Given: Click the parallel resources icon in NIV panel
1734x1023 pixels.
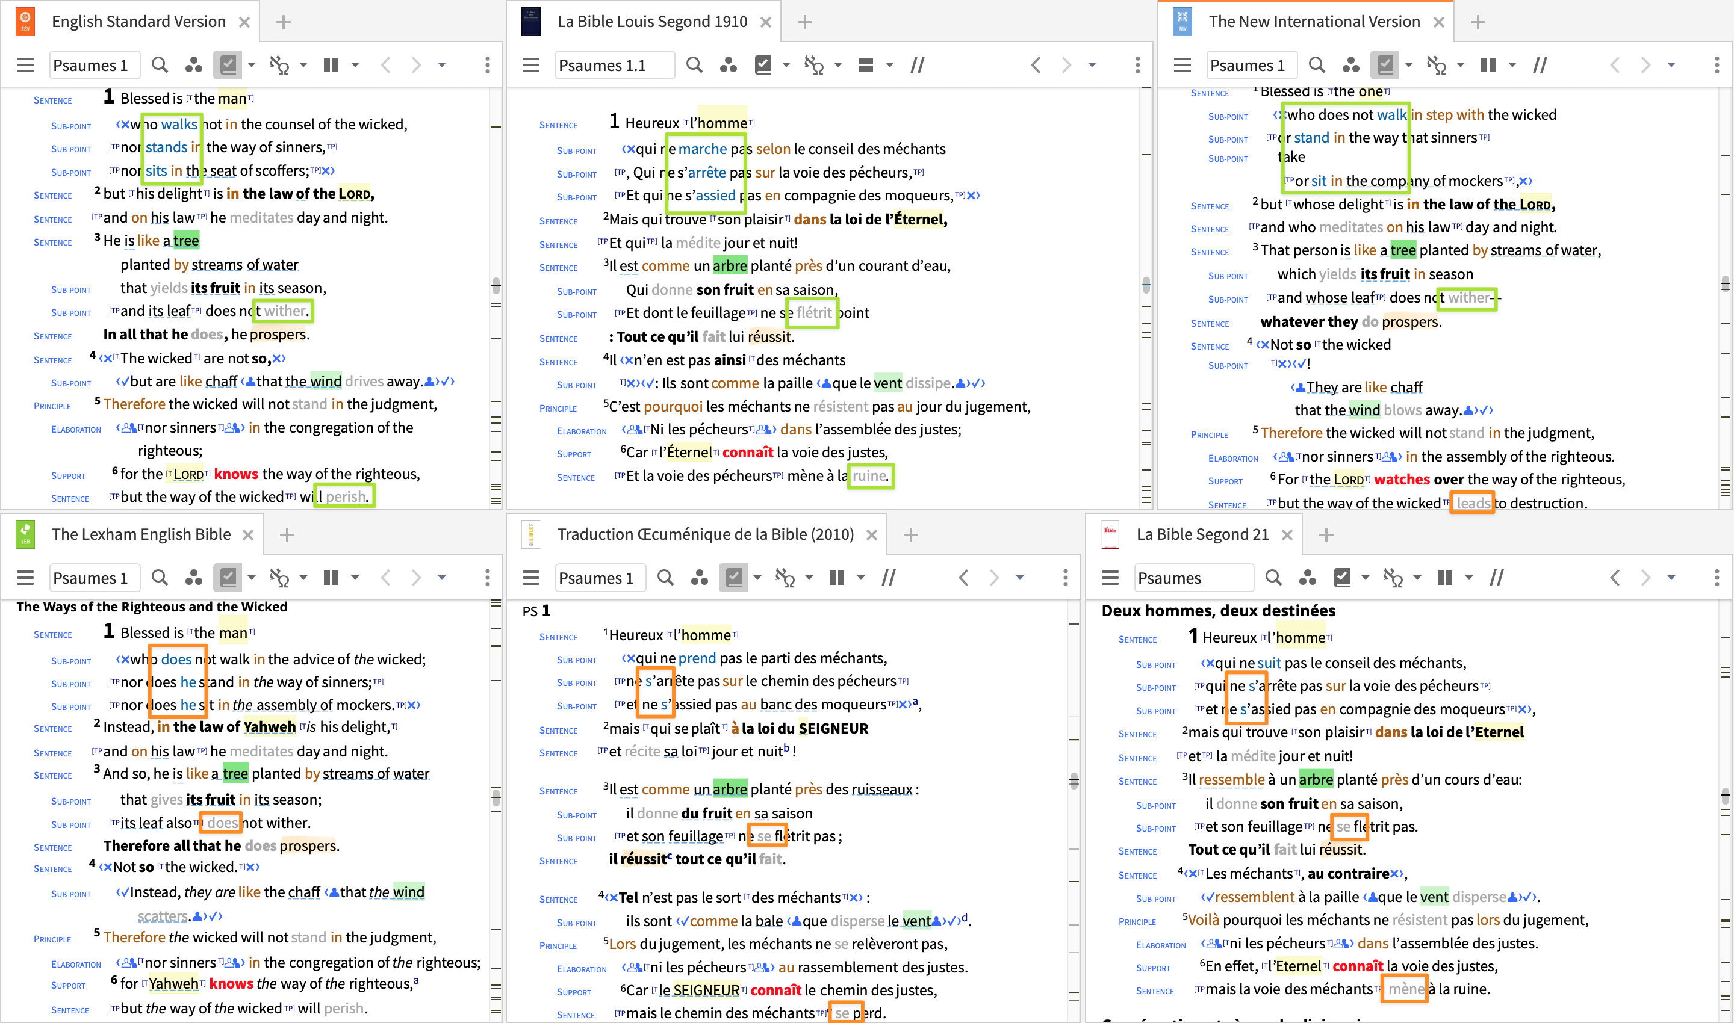Looking at the screenshot, I should [1350, 65].
